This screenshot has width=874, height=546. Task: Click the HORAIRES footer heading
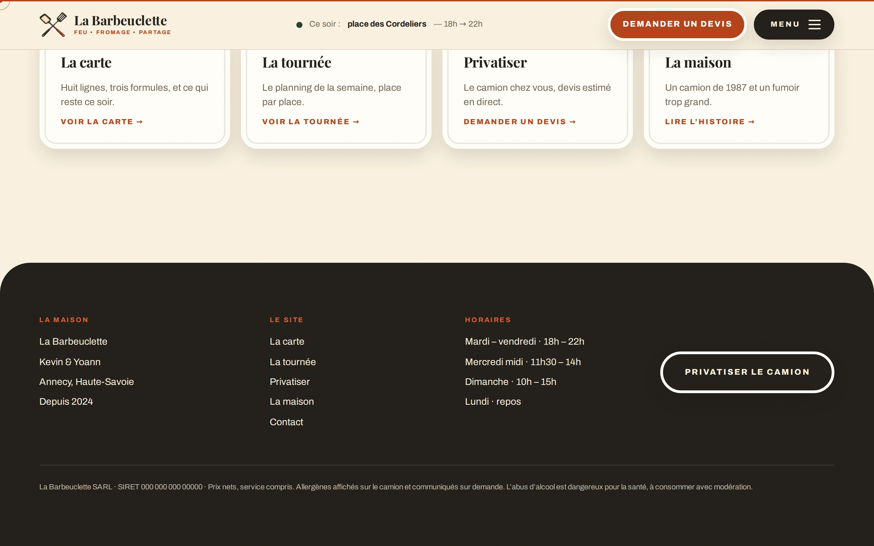(x=488, y=320)
